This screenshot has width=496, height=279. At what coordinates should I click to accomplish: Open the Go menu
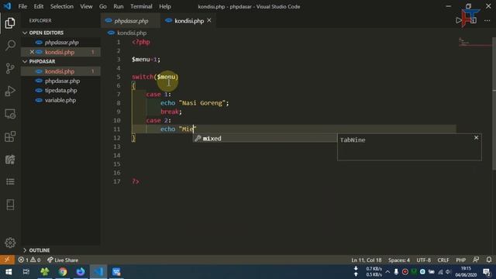click(x=103, y=6)
